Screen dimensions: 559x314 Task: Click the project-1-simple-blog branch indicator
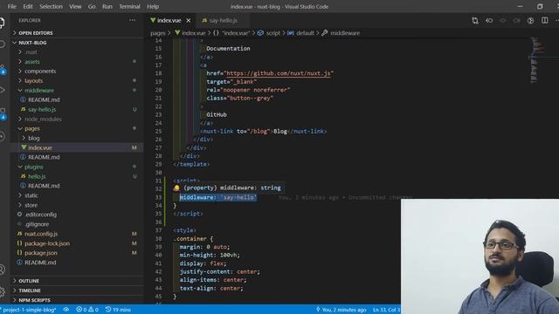click(29, 310)
